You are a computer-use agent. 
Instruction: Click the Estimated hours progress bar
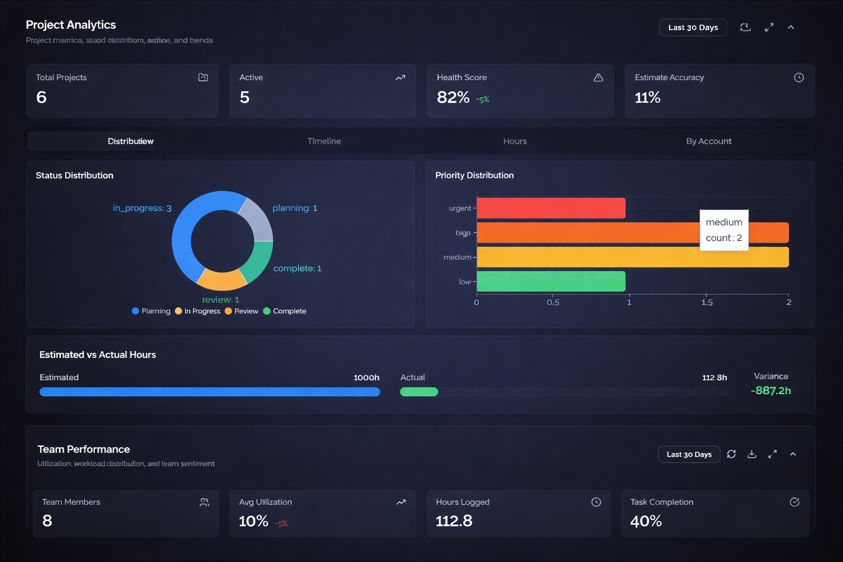point(210,391)
